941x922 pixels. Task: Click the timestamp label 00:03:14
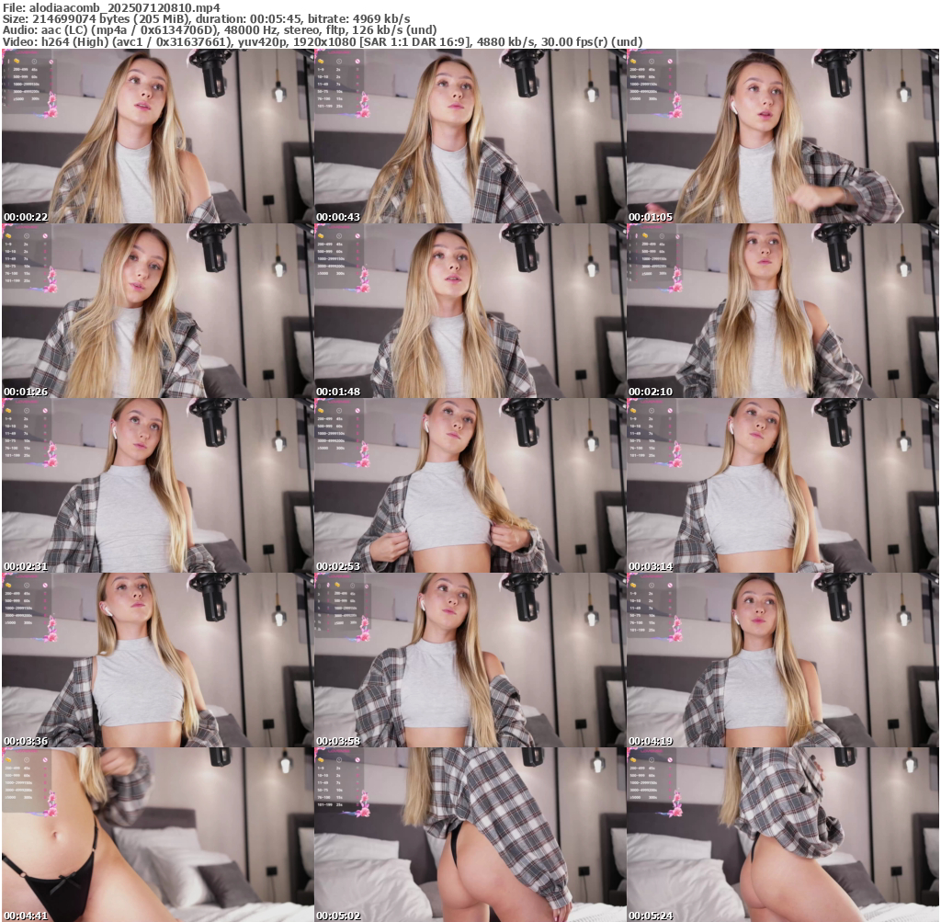pyautogui.click(x=651, y=566)
